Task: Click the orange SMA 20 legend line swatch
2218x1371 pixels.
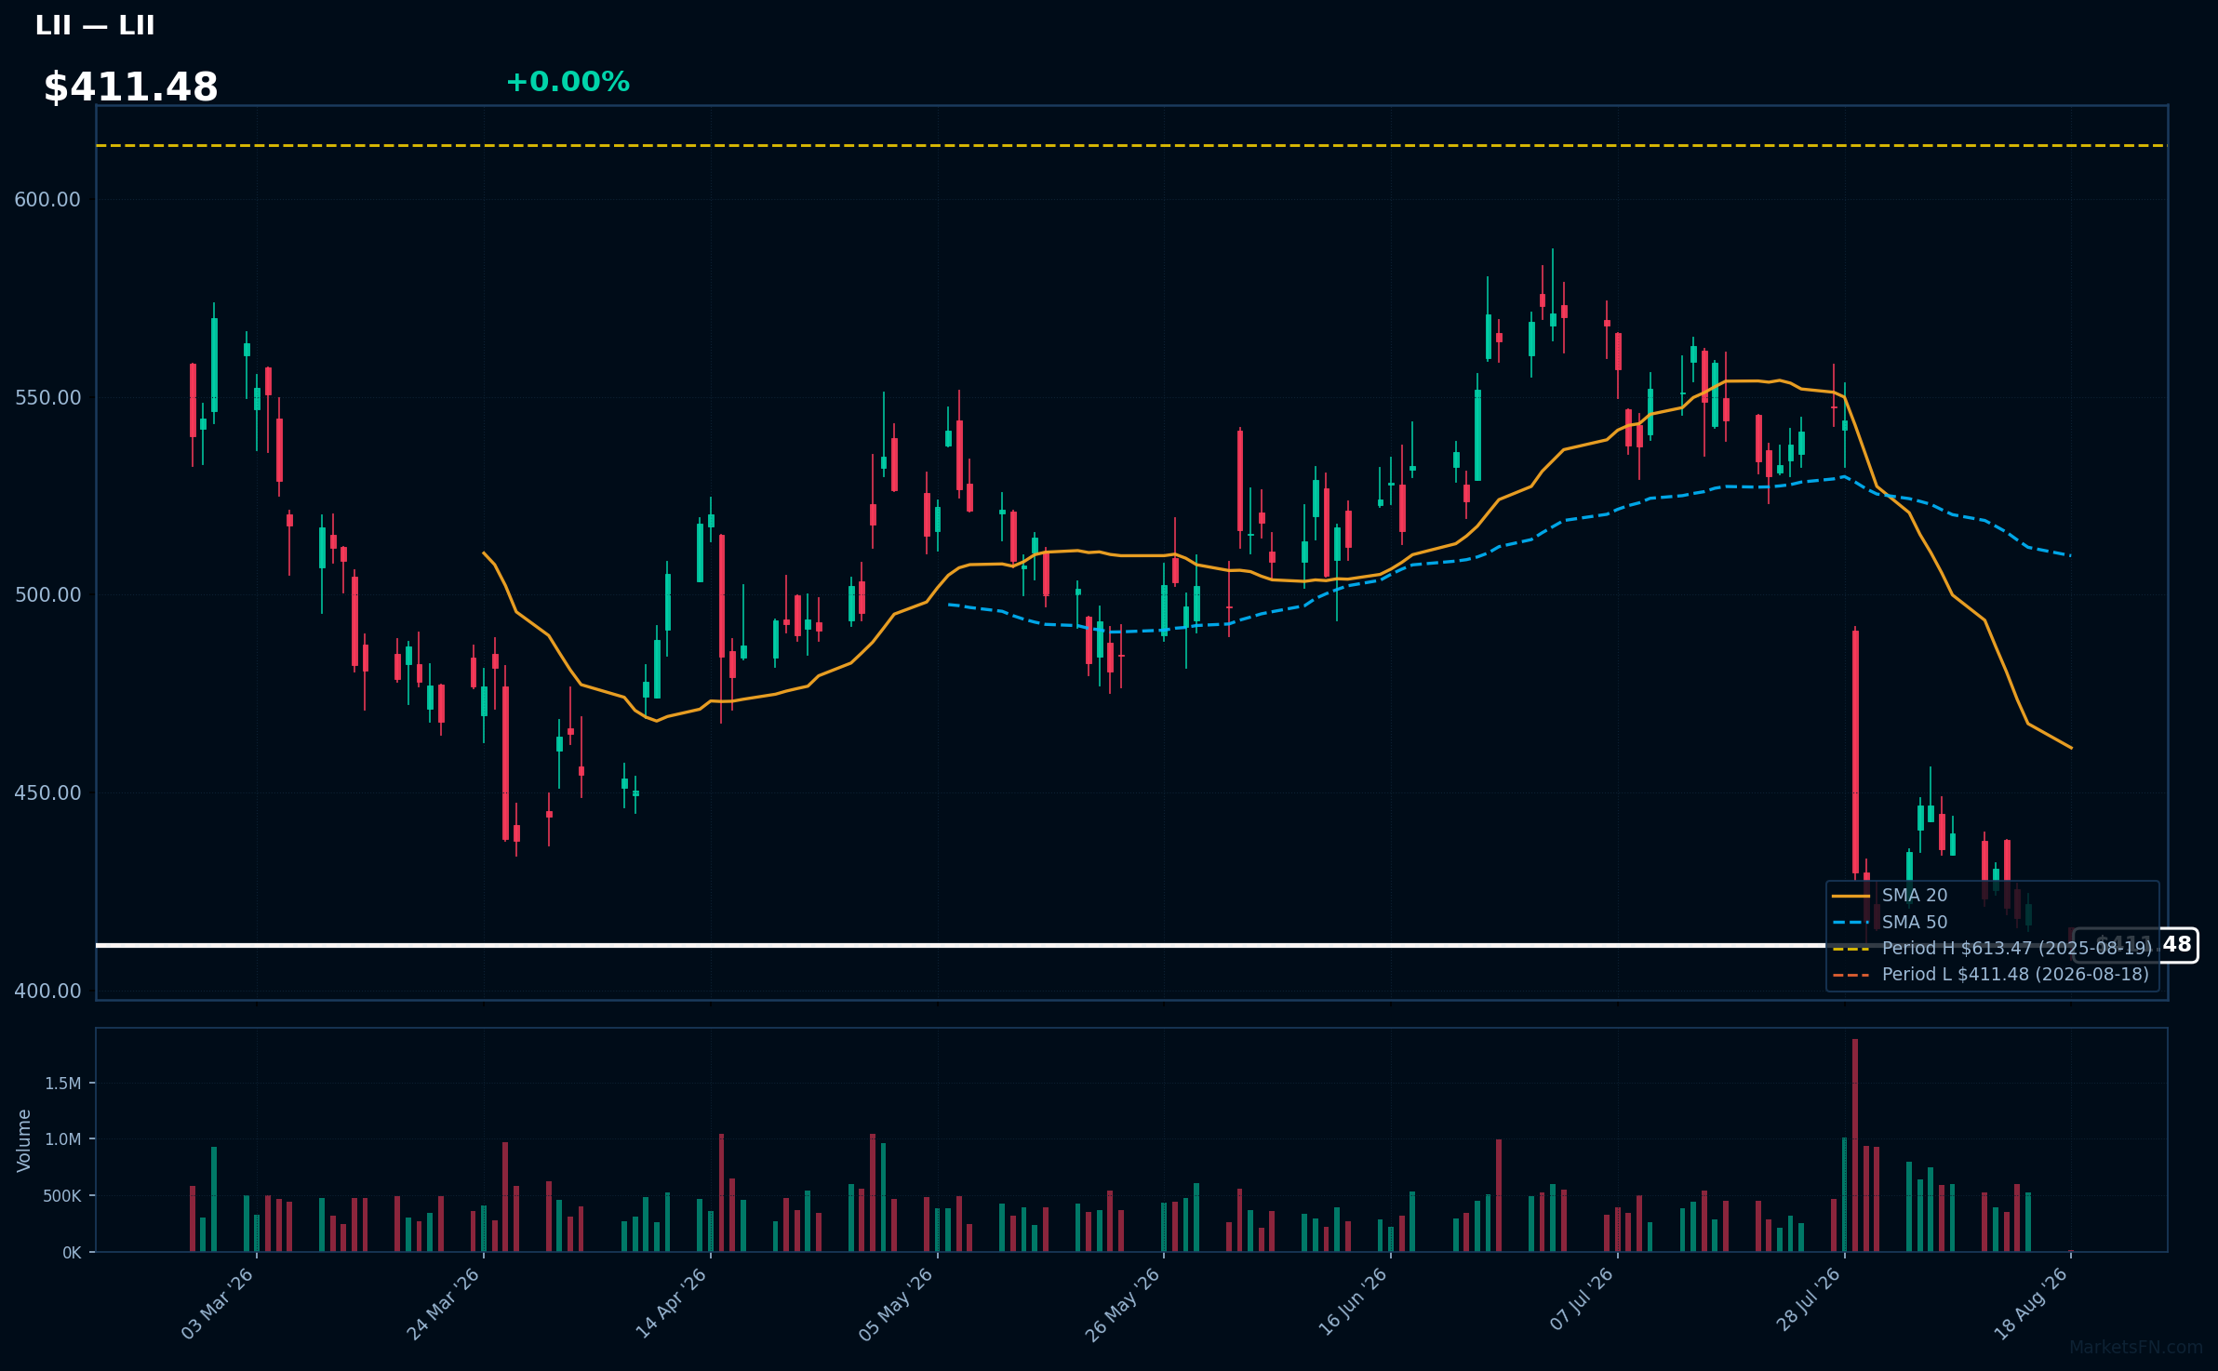Action: 1851,896
